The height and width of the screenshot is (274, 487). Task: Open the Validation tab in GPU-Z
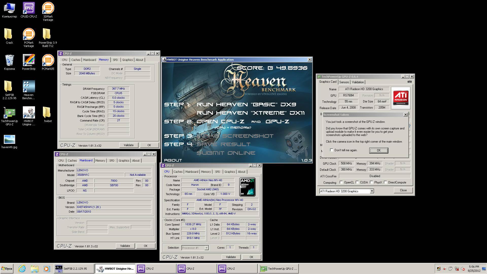[358, 82]
